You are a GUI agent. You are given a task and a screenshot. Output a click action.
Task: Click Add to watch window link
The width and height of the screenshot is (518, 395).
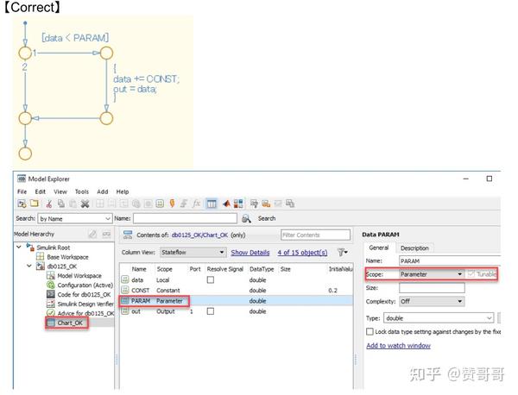[398, 346]
